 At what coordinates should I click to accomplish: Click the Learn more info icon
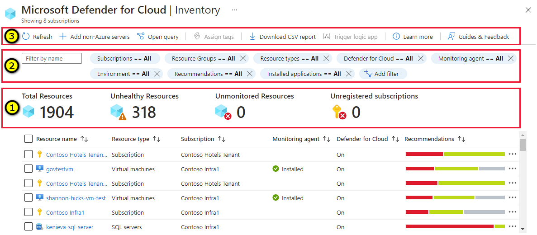pos(396,37)
